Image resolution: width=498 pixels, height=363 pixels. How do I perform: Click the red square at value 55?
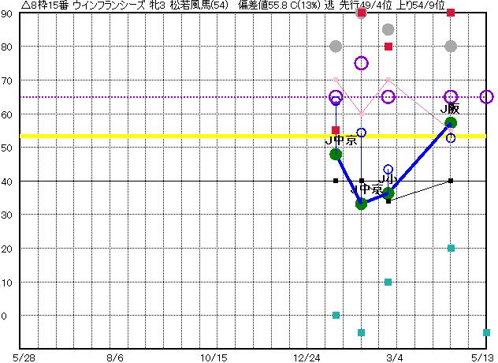(336, 130)
